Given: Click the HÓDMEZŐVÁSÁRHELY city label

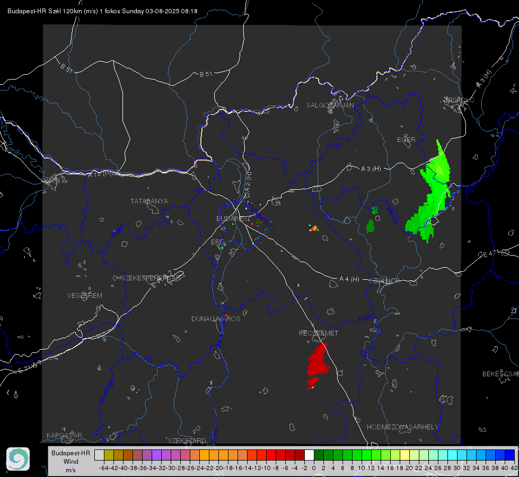Looking at the screenshot, I should tap(402, 427).
